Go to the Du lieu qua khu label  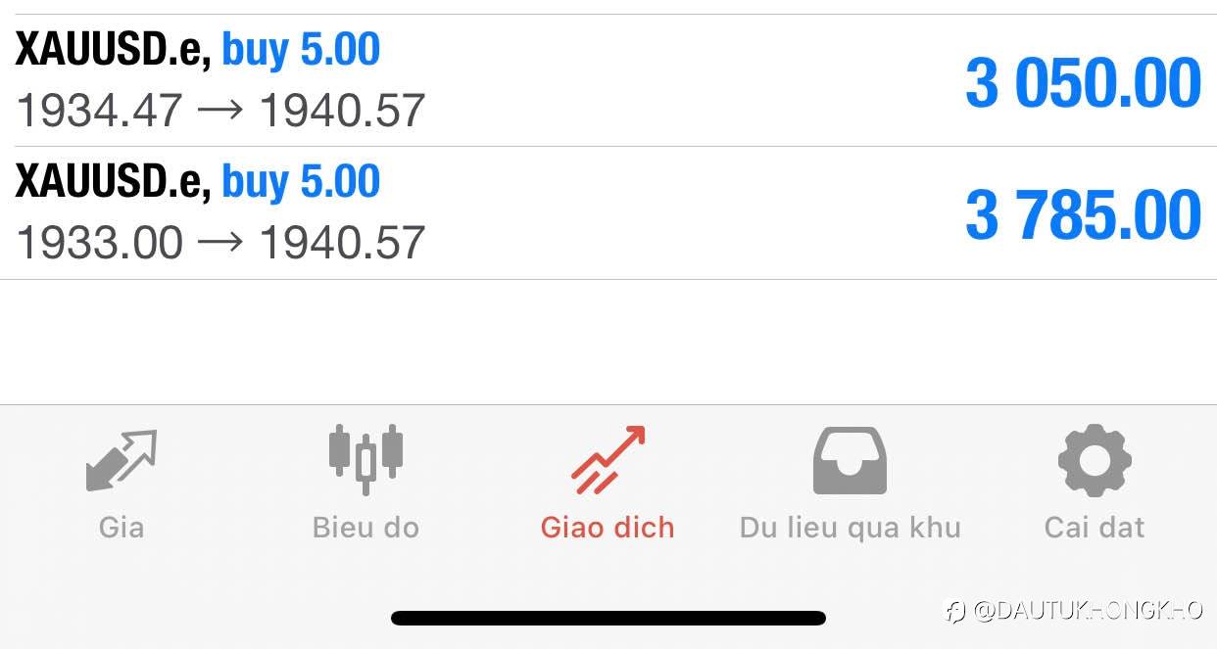850,528
